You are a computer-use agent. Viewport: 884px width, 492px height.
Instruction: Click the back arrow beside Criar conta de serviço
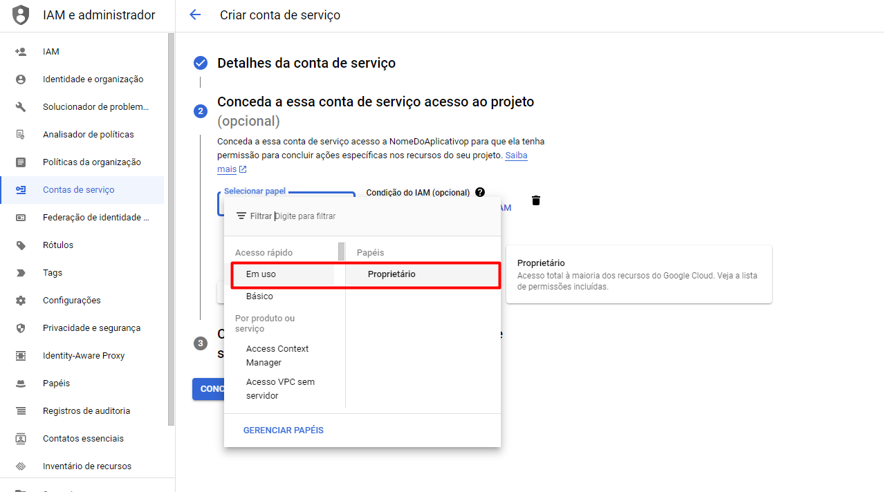click(195, 15)
